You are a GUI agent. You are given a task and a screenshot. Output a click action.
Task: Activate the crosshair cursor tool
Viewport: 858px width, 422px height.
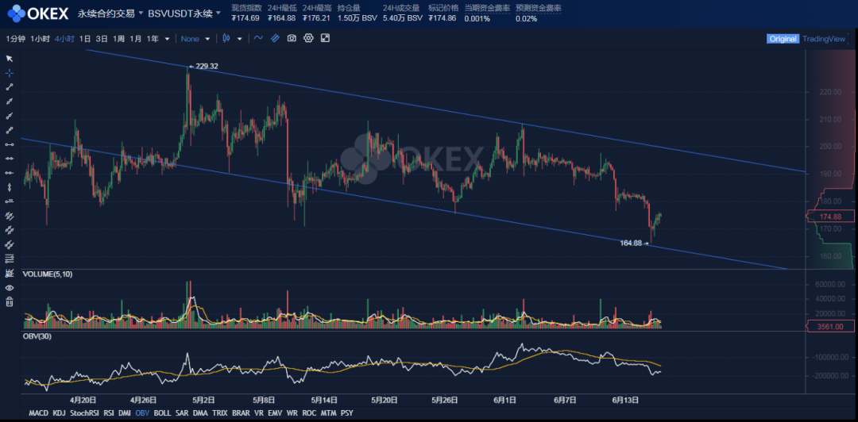[x=10, y=73]
